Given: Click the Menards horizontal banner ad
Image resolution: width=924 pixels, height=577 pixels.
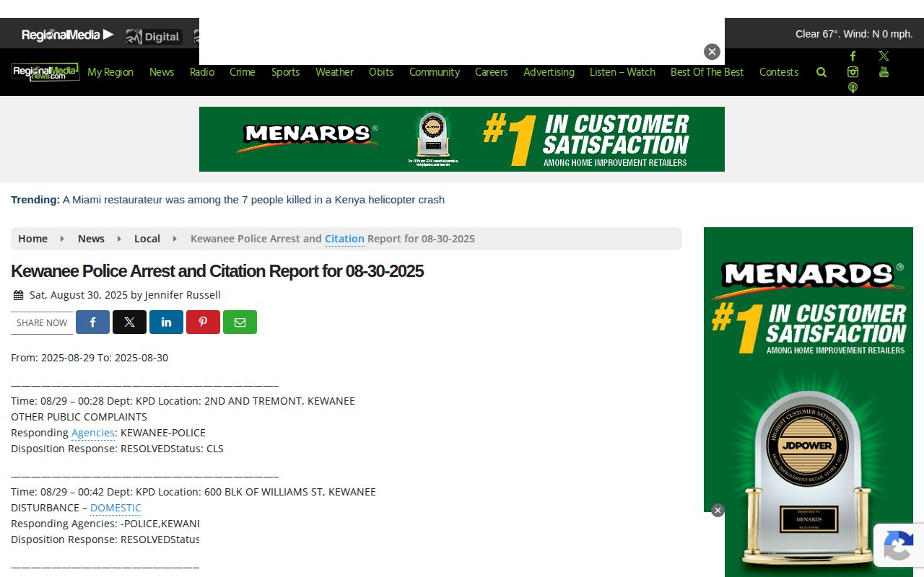Looking at the screenshot, I should (x=462, y=139).
